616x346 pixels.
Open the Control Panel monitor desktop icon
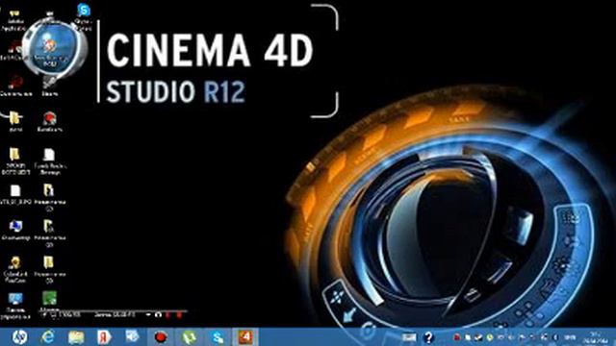(15, 299)
